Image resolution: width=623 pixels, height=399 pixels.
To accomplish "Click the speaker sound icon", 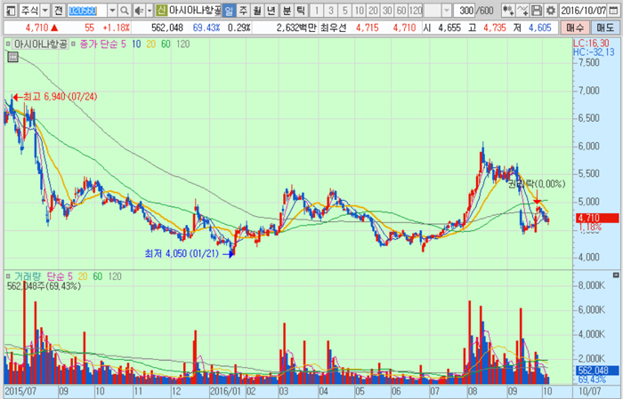I will [x=139, y=11].
